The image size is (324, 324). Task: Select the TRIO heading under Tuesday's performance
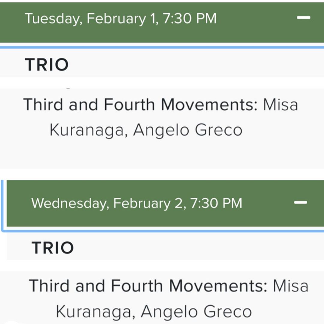(x=47, y=65)
